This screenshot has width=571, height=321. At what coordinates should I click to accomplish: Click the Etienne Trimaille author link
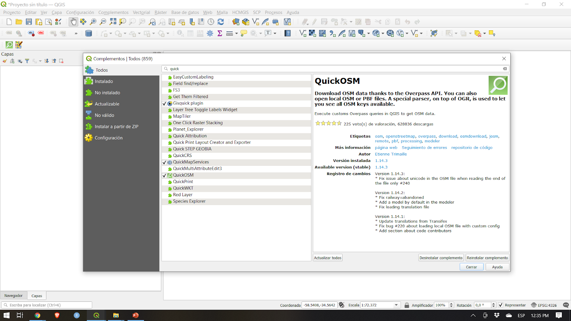pos(391,154)
